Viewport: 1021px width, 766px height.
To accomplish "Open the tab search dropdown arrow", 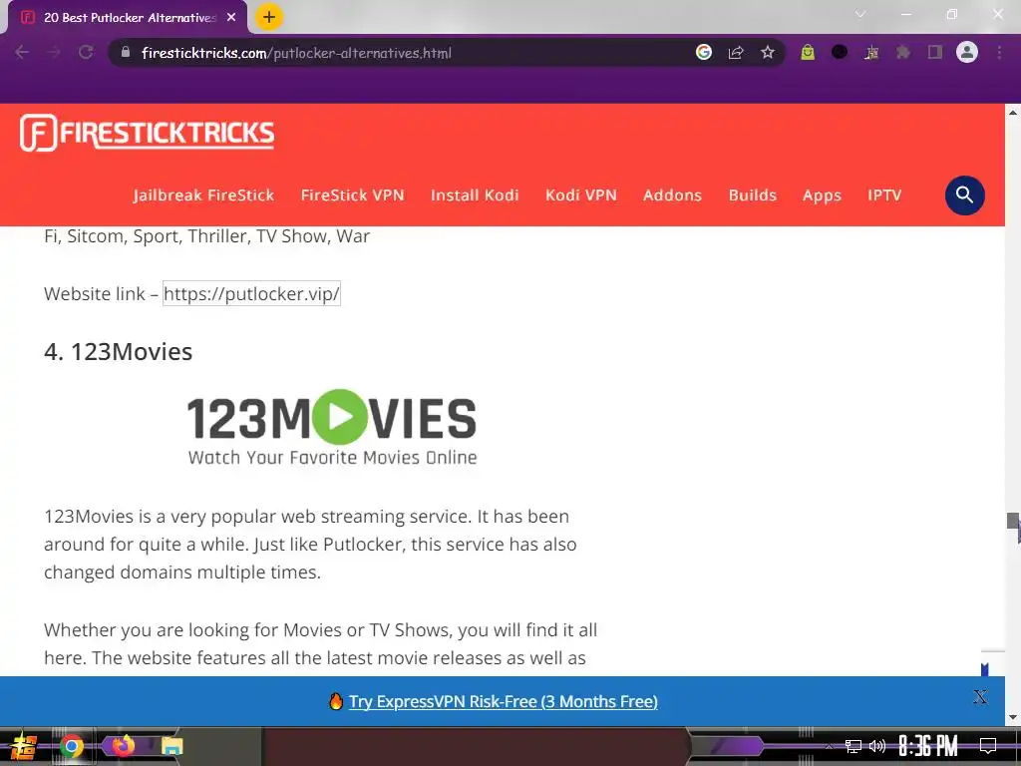I will point(860,14).
